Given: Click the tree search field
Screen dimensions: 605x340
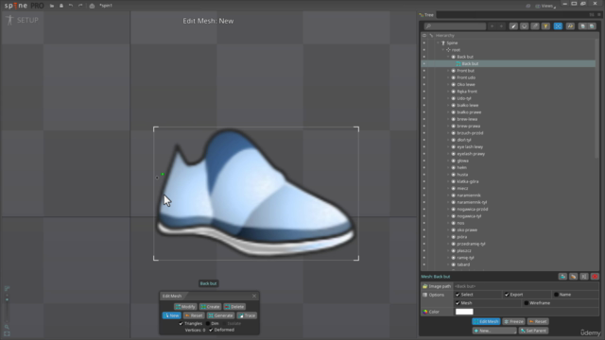Looking at the screenshot, I should click(x=455, y=26).
